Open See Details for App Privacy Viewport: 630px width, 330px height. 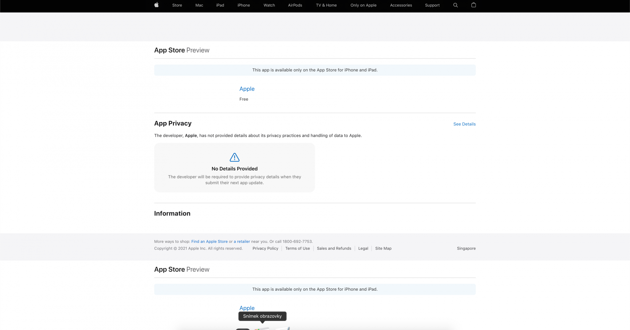(x=464, y=124)
